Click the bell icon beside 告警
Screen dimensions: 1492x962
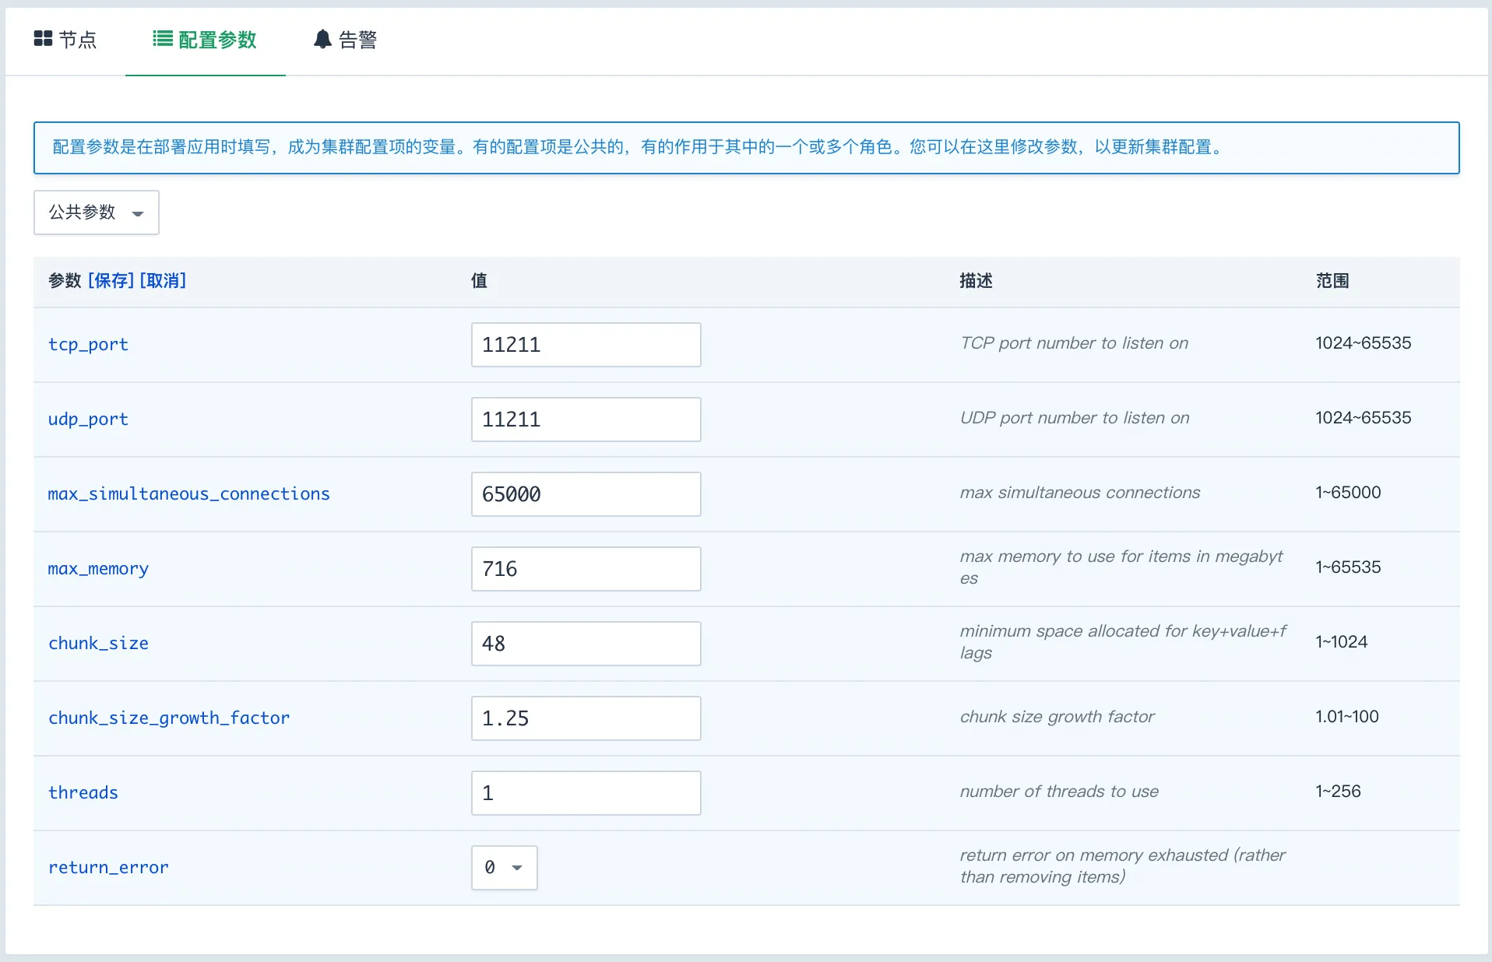coord(322,39)
